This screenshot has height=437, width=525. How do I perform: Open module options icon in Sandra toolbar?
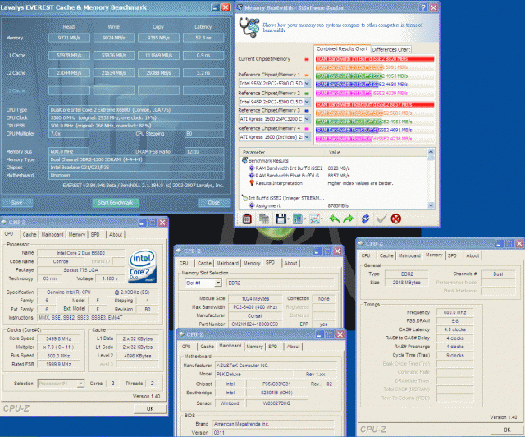[x=247, y=219]
